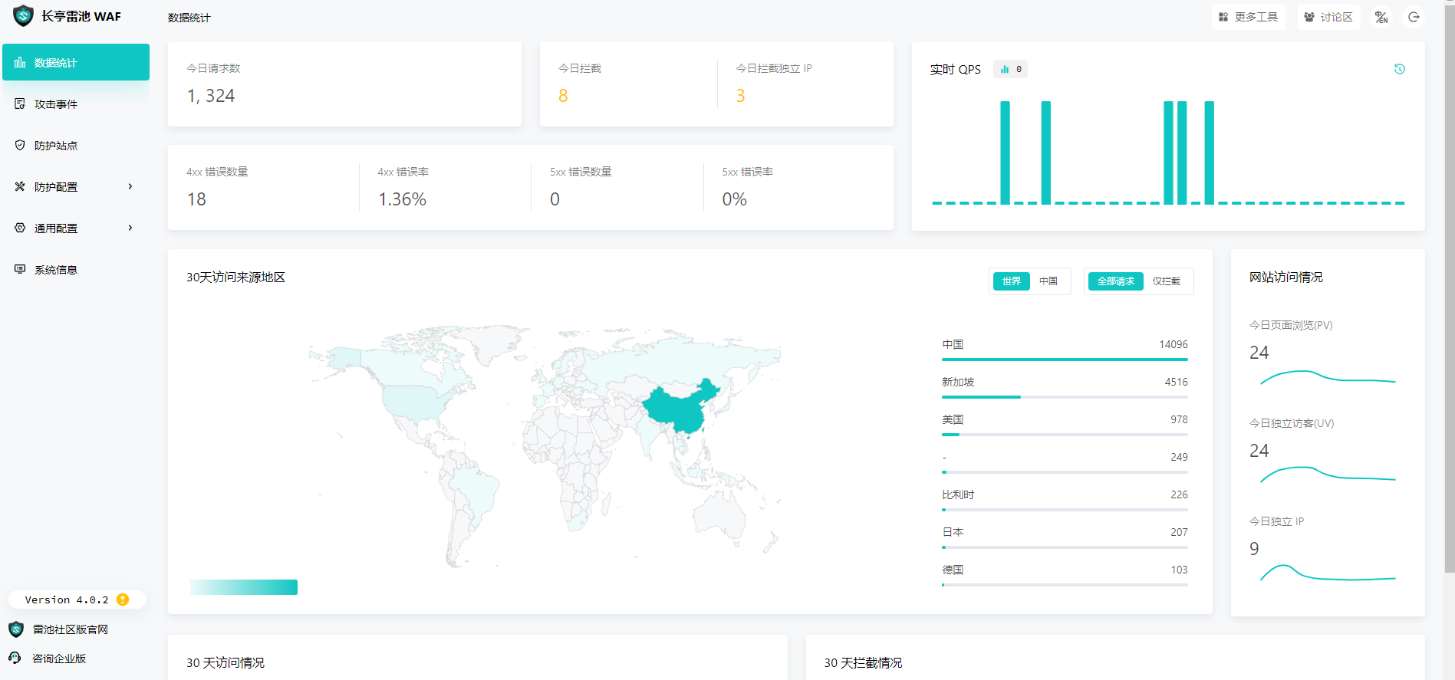This screenshot has width=1455, height=680.
Task: Click the version update warning icon
Action: click(x=123, y=600)
